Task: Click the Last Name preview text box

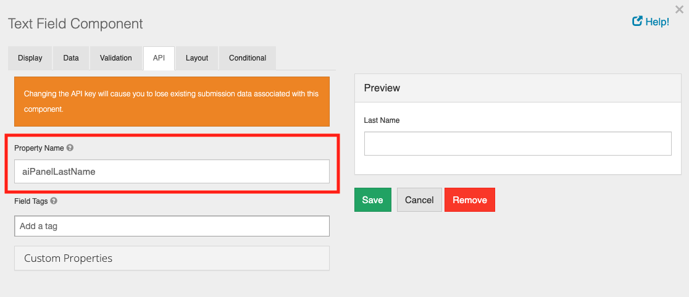Action: [x=517, y=143]
